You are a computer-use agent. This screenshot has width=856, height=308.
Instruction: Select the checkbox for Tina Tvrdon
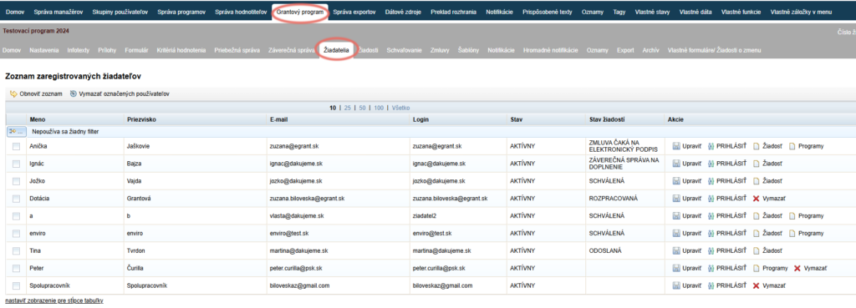pos(16,250)
